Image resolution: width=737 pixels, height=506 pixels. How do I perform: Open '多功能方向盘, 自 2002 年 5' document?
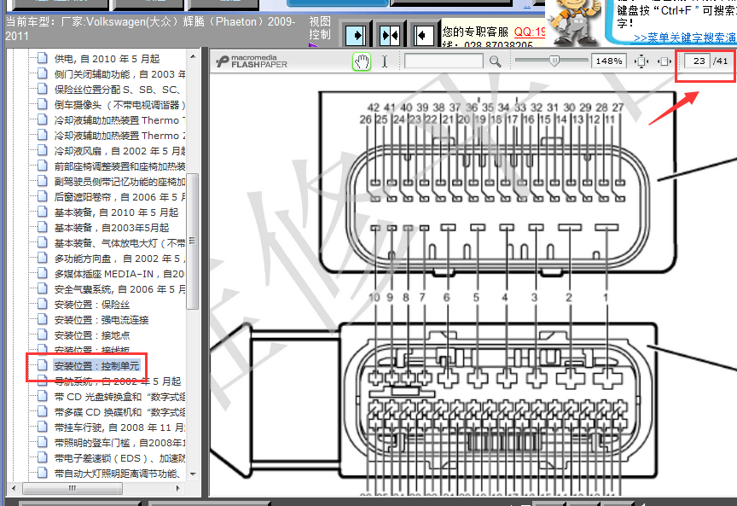(120, 259)
